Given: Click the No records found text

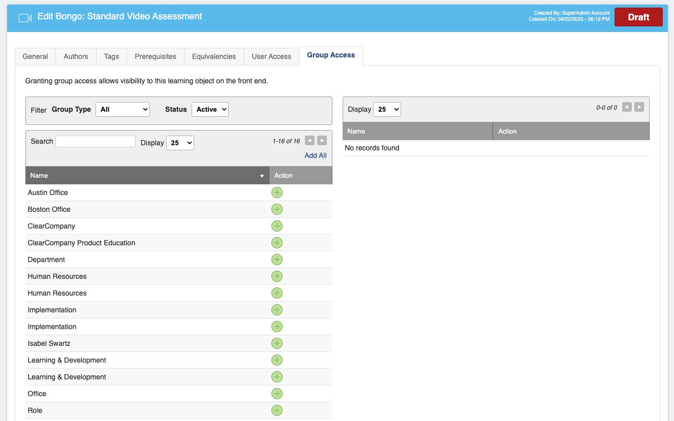Looking at the screenshot, I should (x=372, y=148).
